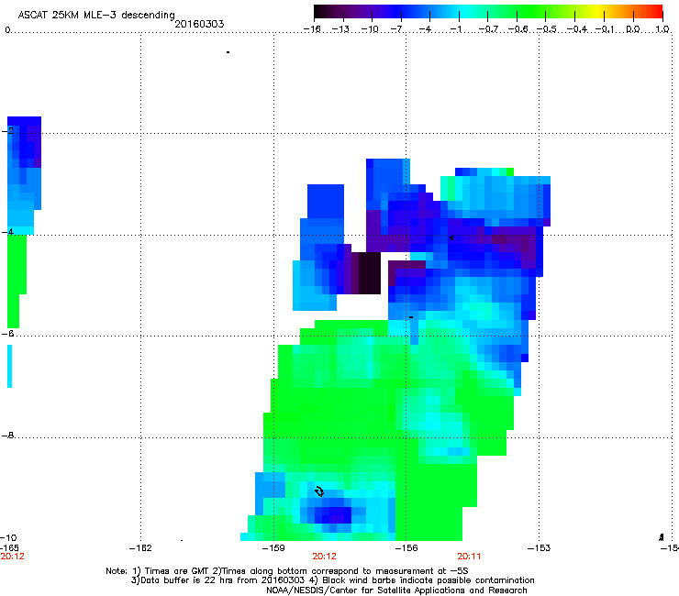Select the longitude axis label "-159"

[x=273, y=548]
